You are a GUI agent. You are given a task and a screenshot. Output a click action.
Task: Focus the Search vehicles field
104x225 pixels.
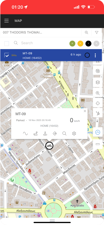tap(27, 43)
